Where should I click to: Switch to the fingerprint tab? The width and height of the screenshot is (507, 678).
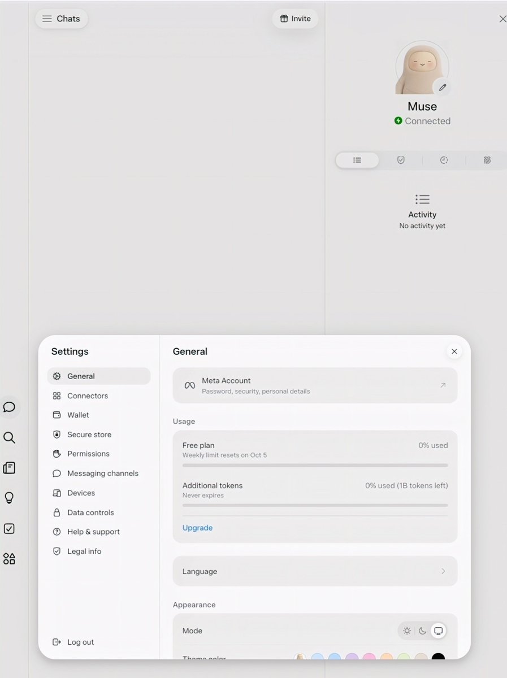point(487,160)
